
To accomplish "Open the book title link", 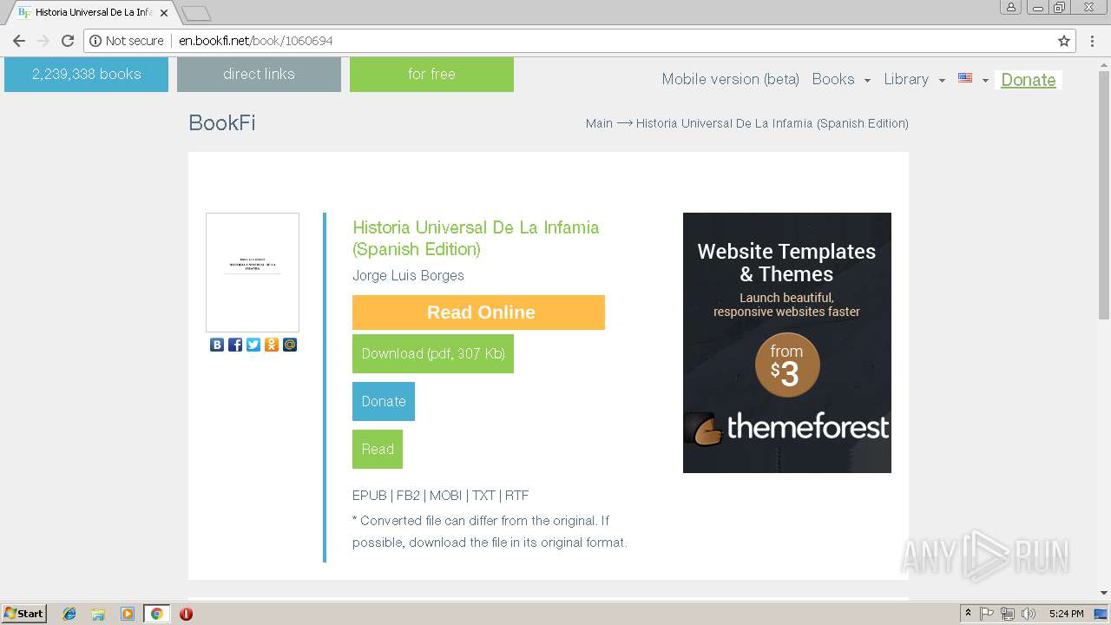I will click(476, 238).
